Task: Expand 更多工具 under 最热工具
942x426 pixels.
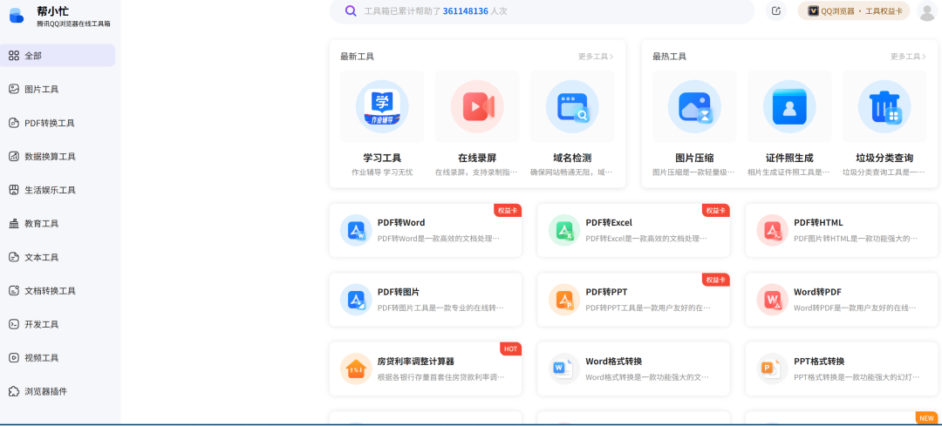Action: pos(908,57)
